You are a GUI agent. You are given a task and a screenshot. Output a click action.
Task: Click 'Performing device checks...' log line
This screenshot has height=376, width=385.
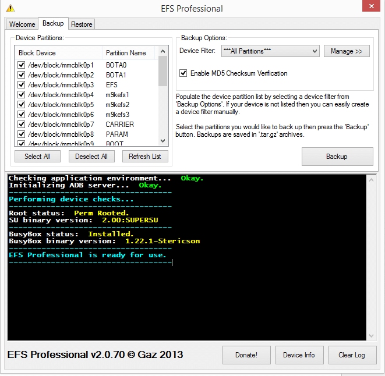pos(71,199)
